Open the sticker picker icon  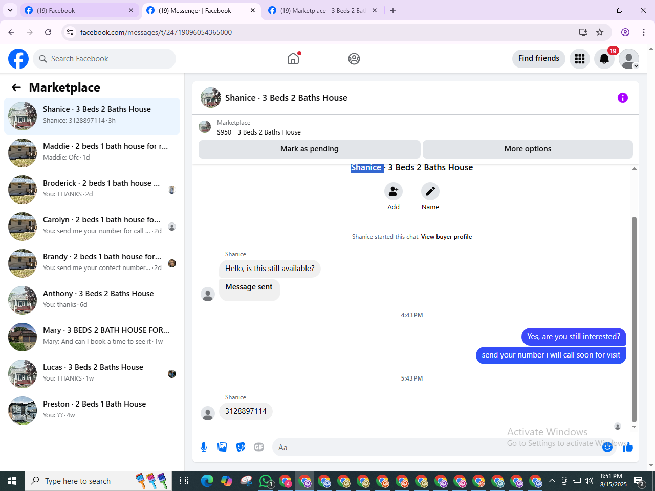click(241, 447)
